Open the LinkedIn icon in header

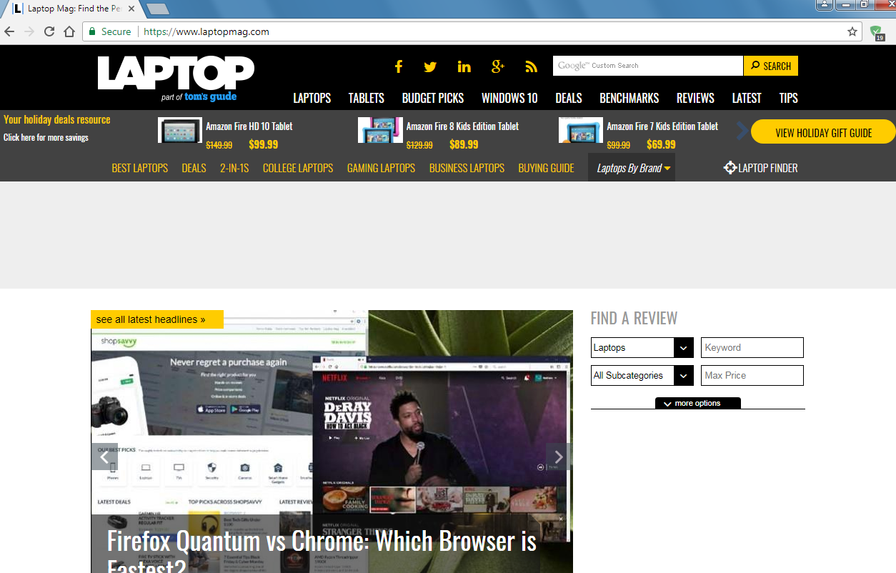click(x=464, y=66)
